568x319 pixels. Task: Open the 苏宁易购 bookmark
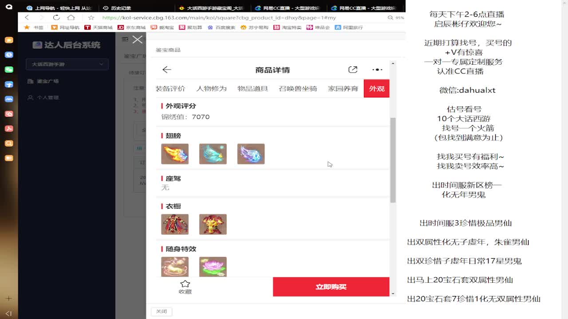(254, 27)
